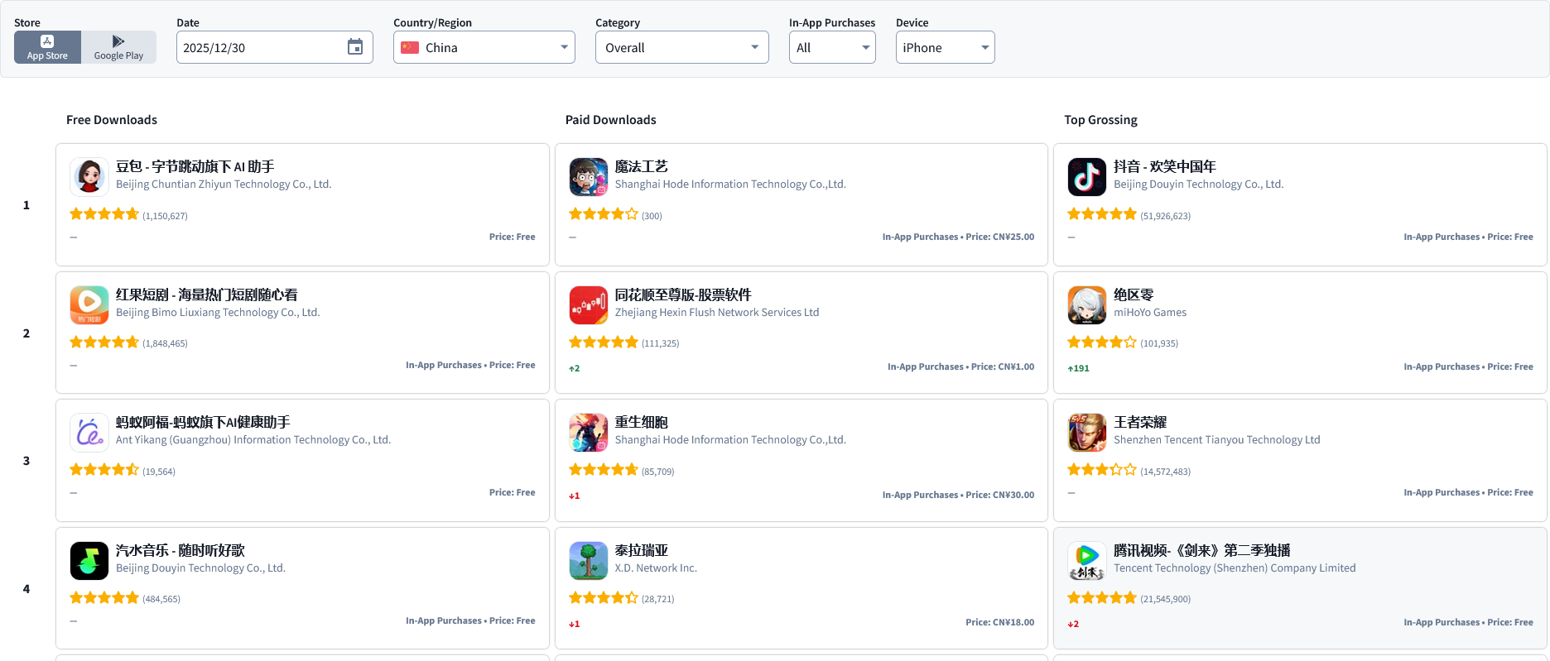The width and height of the screenshot is (1550, 661).
Task: Click the (1,848,465) review count
Action: [x=165, y=343]
